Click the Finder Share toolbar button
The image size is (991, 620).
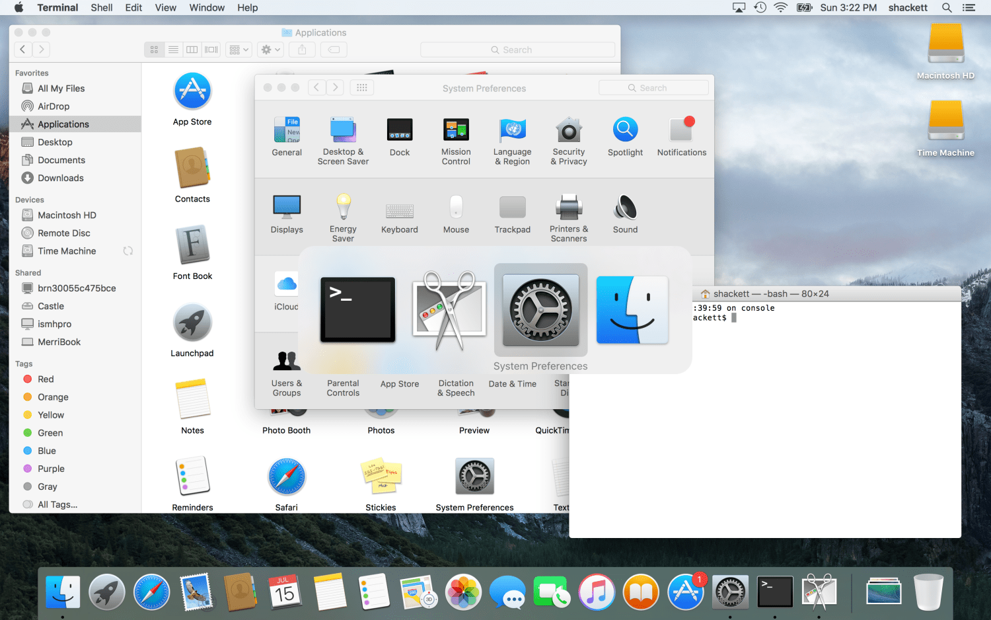pos(302,50)
